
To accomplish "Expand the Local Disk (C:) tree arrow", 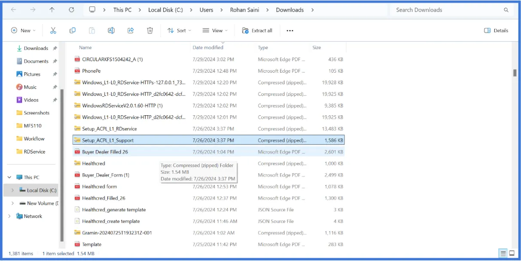I will coord(12,190).
